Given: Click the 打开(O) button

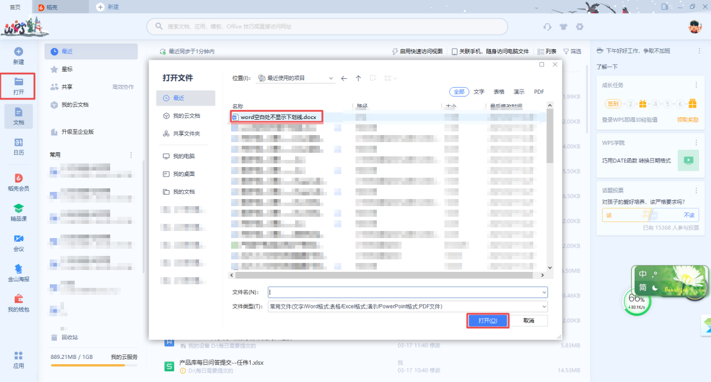Looking at the screenshot, I should 488,320.
